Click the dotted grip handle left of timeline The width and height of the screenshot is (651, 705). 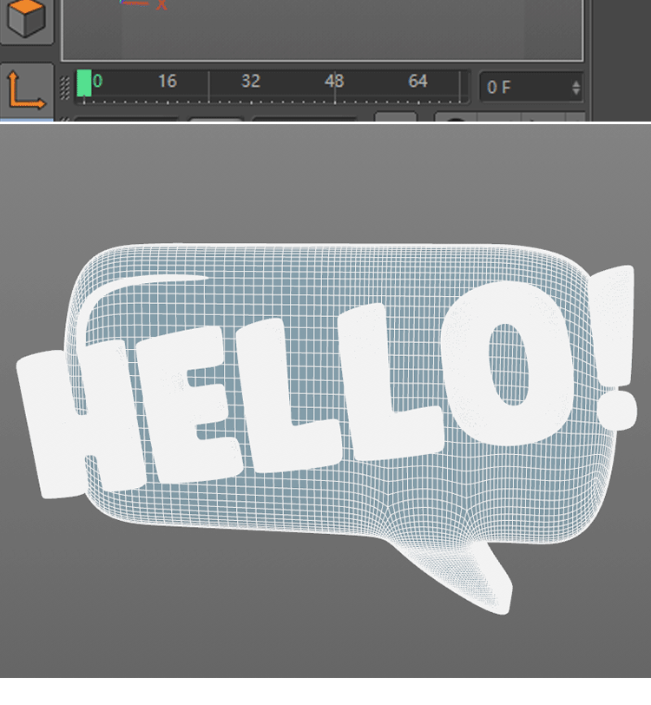click(x=65, y=87)
